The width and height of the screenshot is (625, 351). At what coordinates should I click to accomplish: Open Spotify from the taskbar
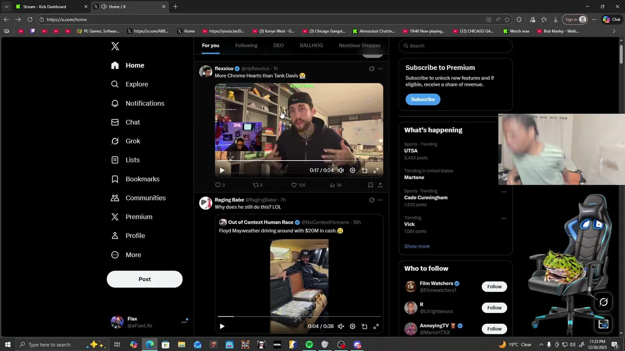(x=309, y=345)
